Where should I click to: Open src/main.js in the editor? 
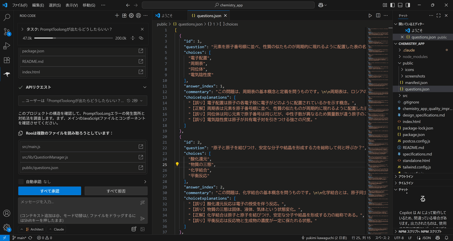[x=83, y=147]
